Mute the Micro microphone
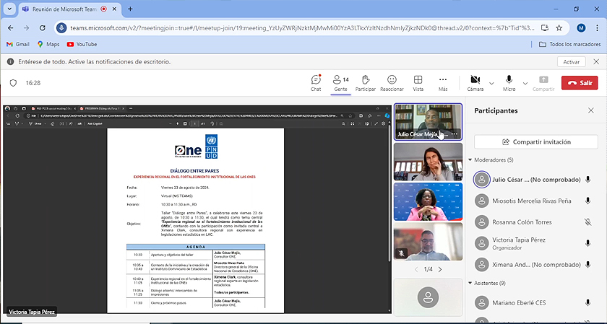The height and width of the screenshot is (324, 607). click(509, 83)
